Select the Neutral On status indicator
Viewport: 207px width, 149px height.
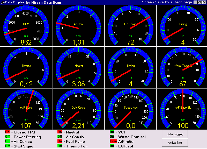[x=60, y=132]
